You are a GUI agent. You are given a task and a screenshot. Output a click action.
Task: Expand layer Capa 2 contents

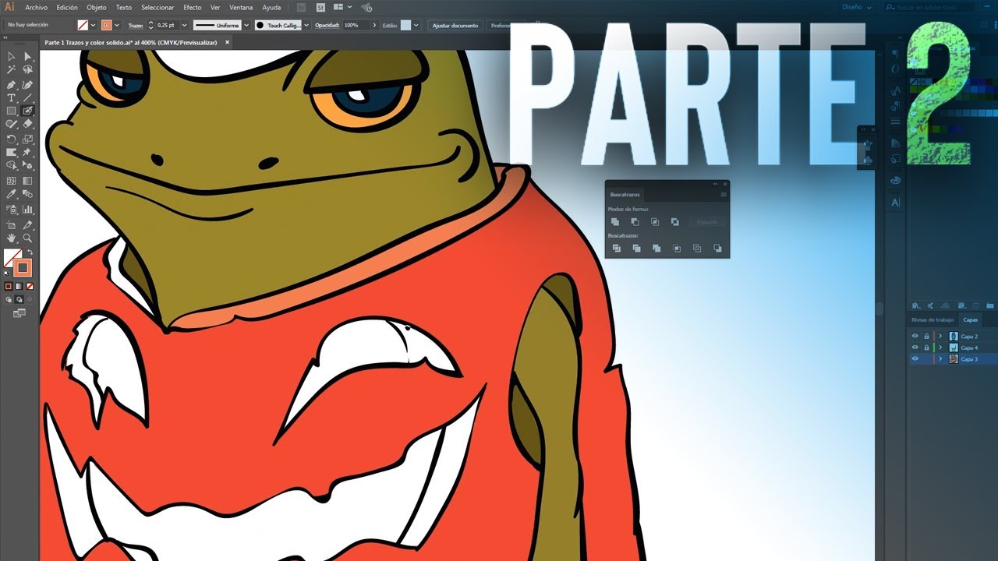(941, 336)
